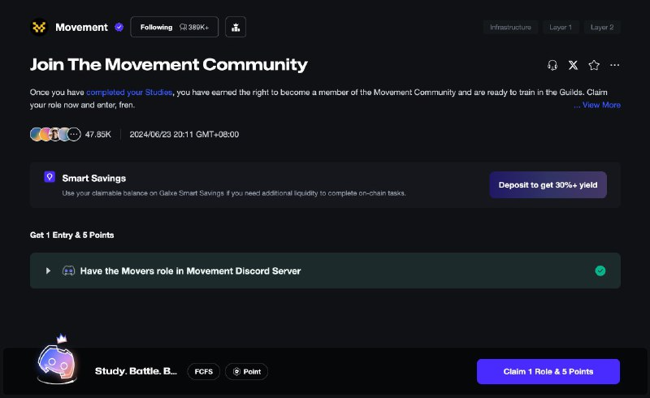Favorite the campaign with the star icon
650x398 pixels.
pyautogui.click(x=594, y=65)
